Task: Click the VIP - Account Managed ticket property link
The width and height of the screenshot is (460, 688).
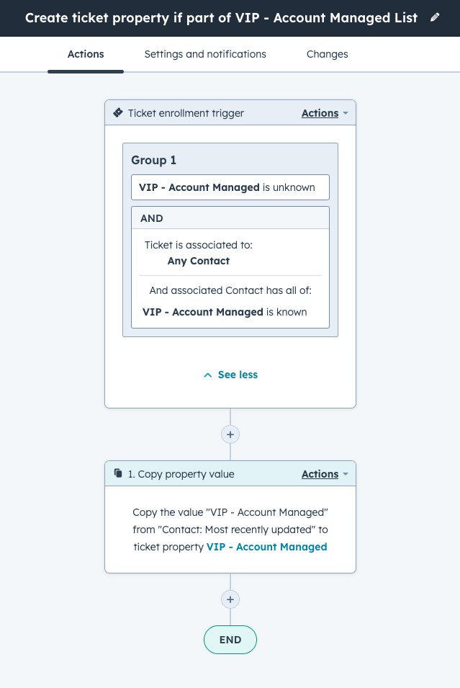Action: pyautogui.click(x=266, y=547)
